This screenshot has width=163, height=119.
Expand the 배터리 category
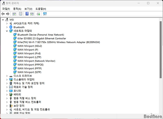click(x=7, y=95)
